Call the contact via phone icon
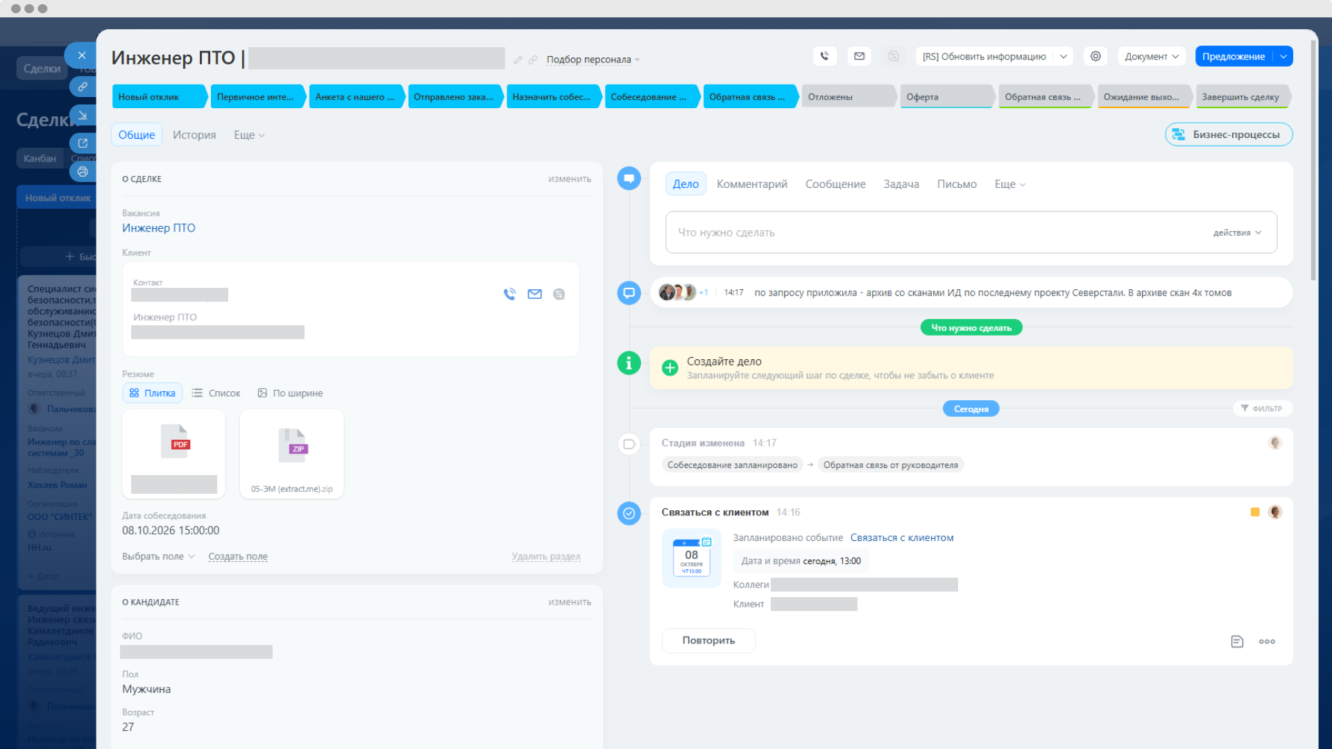The width and height of the screenshot is (1332, 749). tap(510, 294)
